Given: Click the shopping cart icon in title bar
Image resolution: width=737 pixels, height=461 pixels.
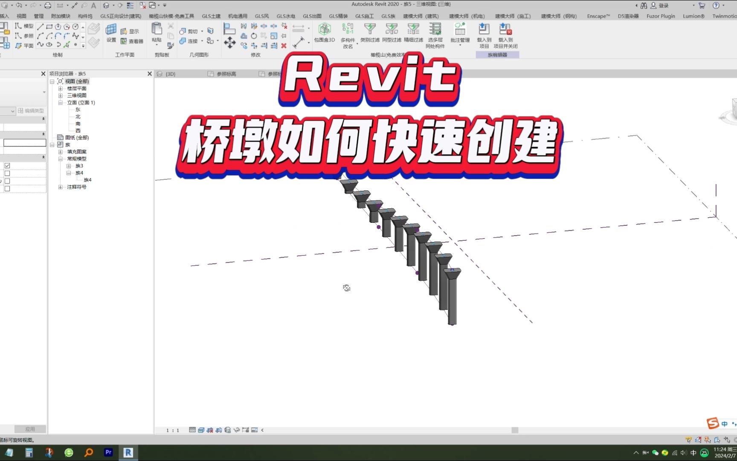Looking at the screenshot, I should click(702, 5).
